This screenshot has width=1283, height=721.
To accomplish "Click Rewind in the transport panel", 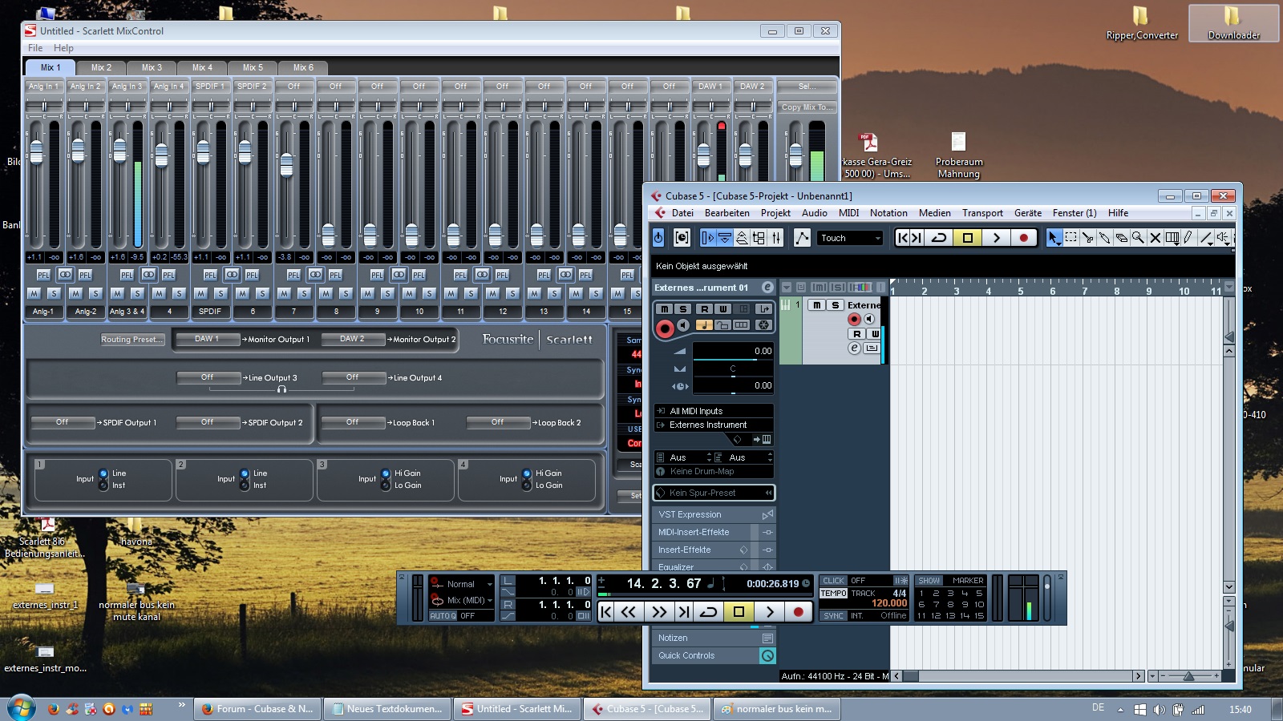I will (629, 612).
